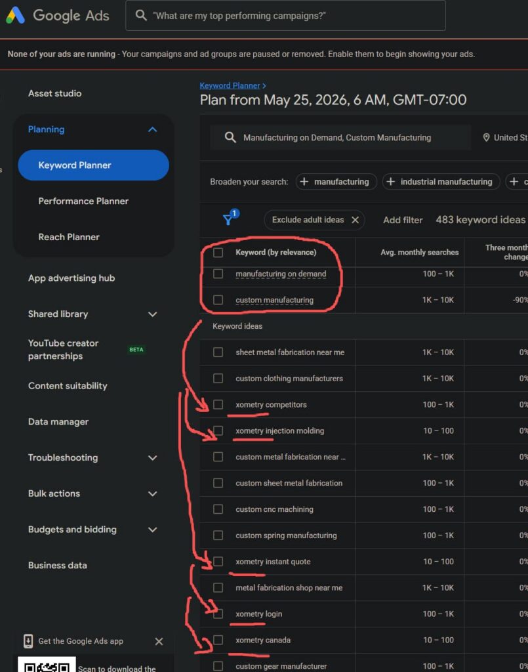
Task: Click the custom manufacturing keyword
Action: tap(274, 300)
